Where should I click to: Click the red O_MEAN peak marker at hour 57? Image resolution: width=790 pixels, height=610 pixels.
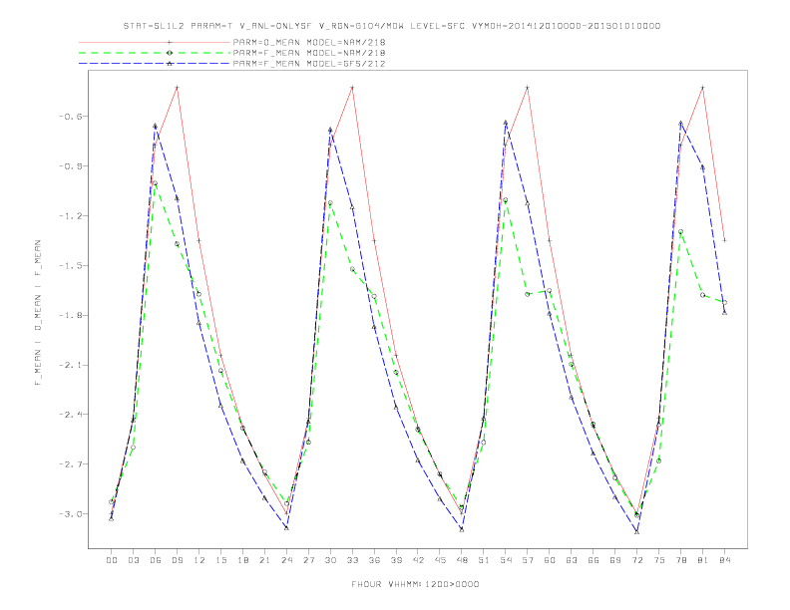point(528,88)
